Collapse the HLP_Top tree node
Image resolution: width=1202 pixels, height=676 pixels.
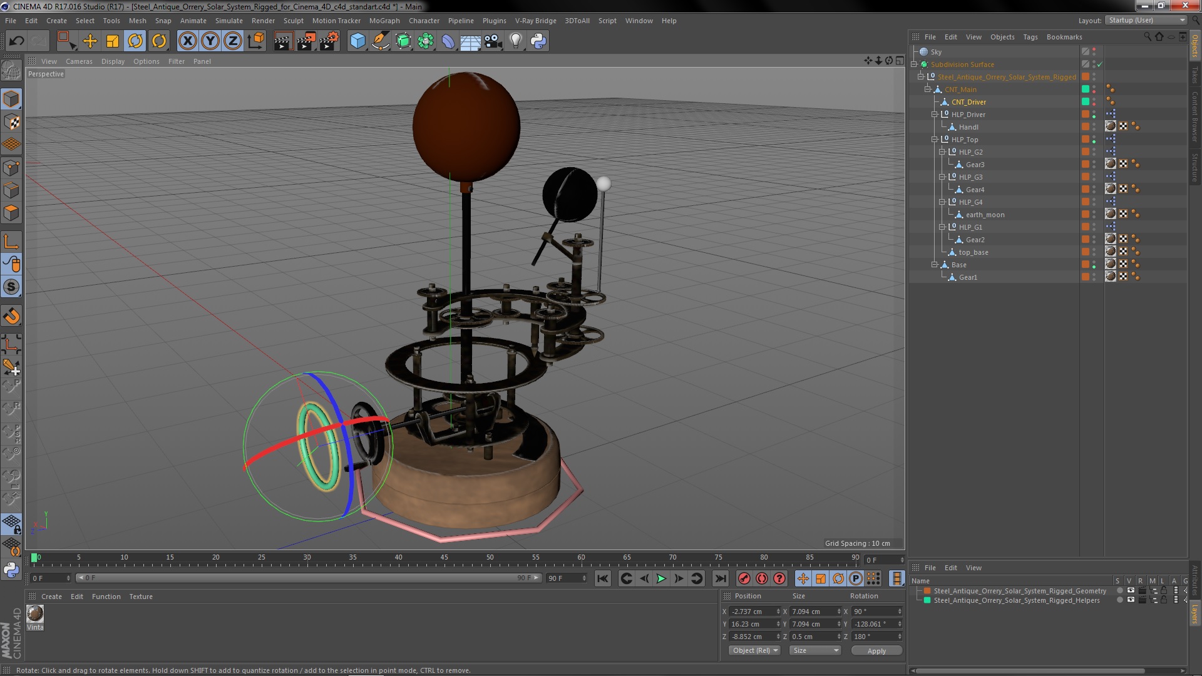[935, 140]
